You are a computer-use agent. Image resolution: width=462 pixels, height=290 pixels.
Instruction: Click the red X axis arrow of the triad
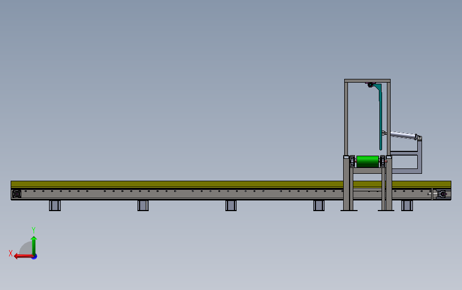pyautogui.click(x=23, y=256)
